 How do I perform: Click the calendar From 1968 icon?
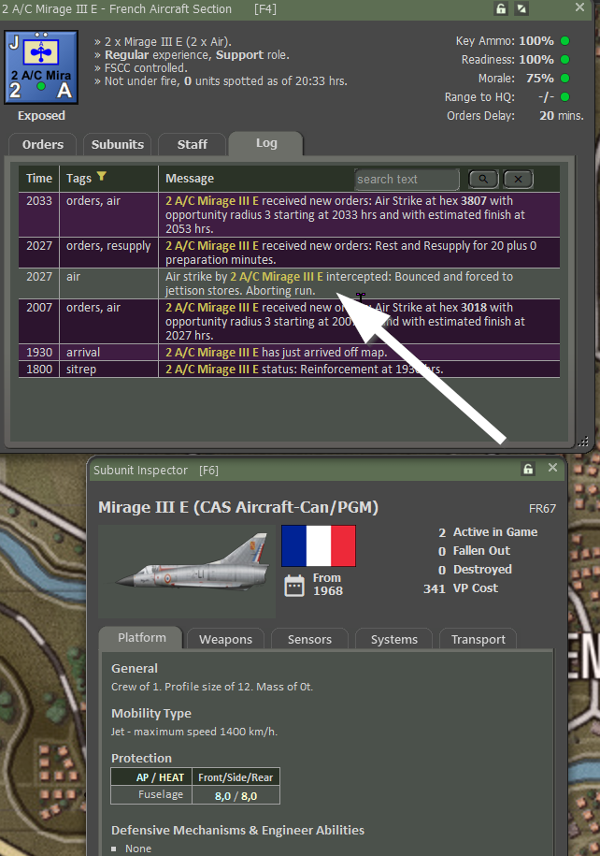coord(294,586)
